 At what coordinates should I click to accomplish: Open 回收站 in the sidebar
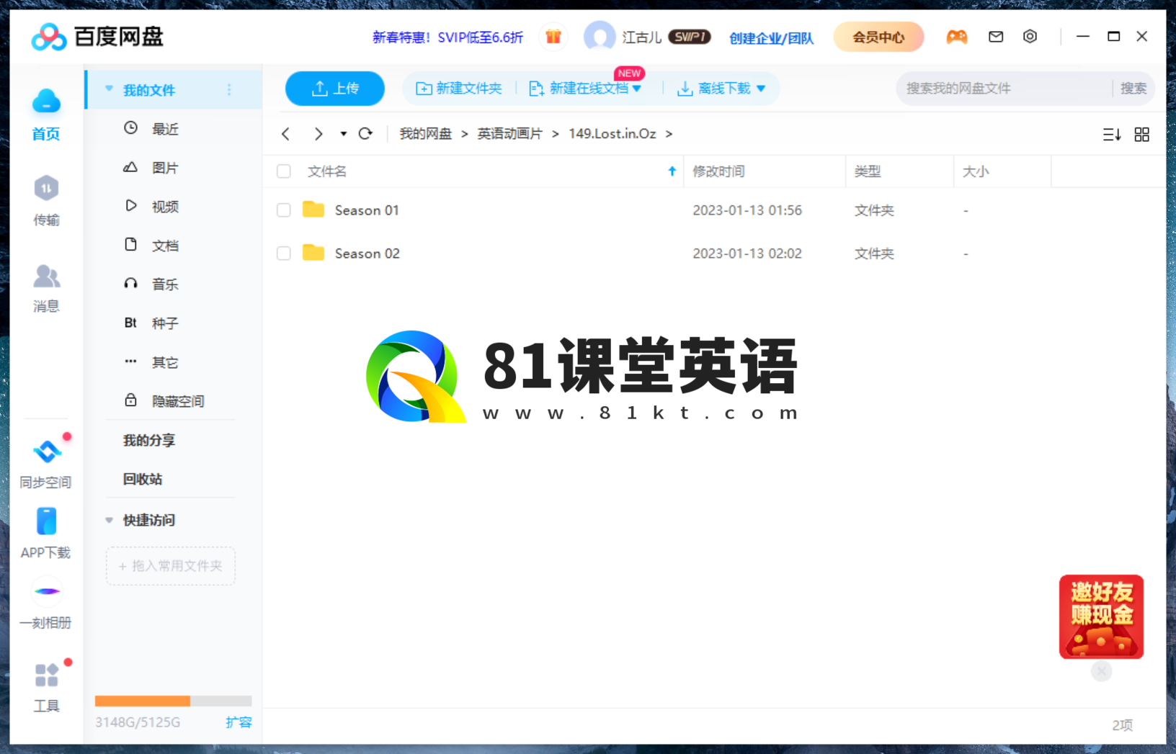click(143, 479)
